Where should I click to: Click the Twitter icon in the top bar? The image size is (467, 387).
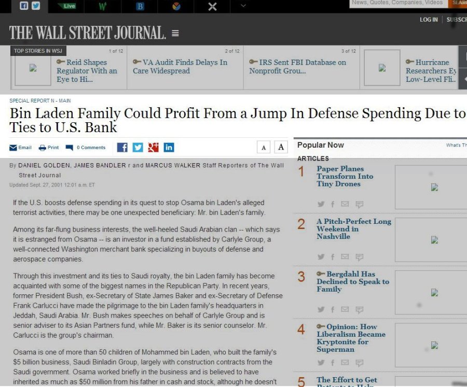point(36,6)
